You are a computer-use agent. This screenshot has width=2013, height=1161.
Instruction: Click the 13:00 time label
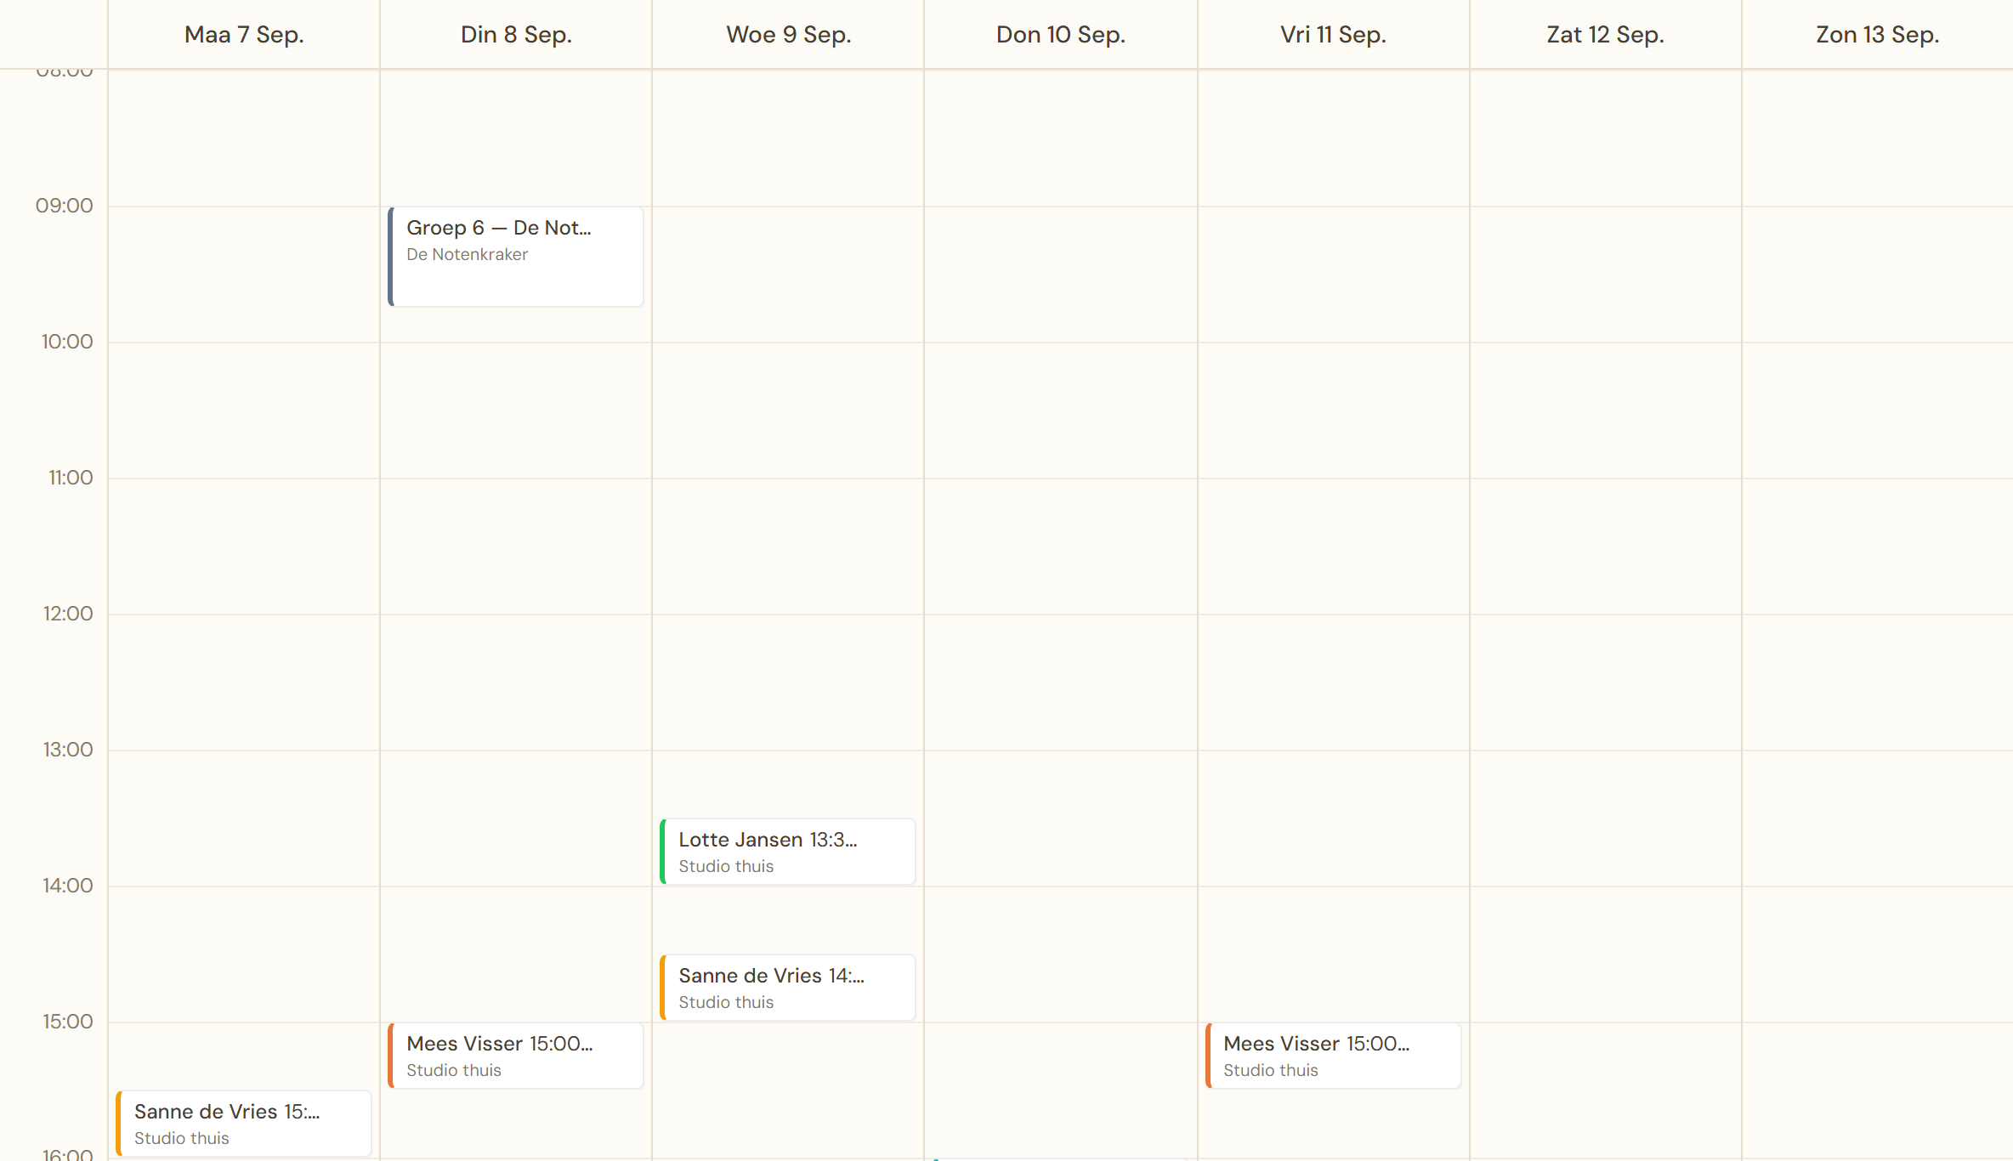click(68, 750)
